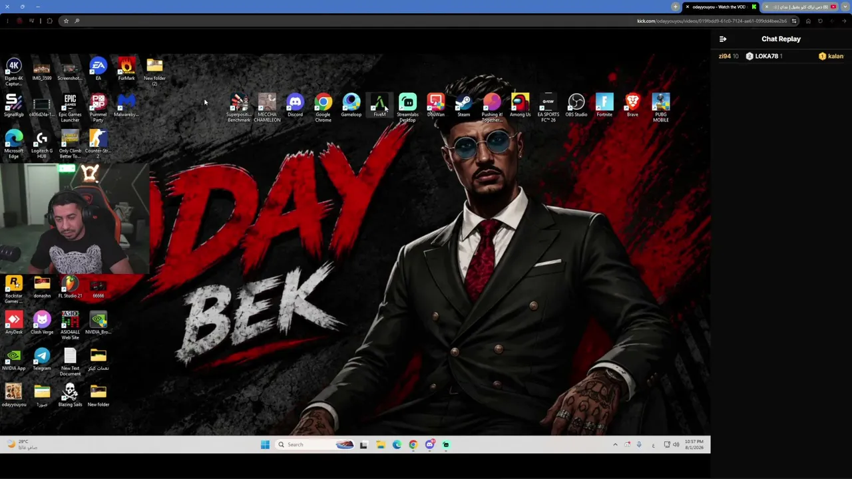
Task: Select the Pummel Party shortcut
Action: [98, 108]
